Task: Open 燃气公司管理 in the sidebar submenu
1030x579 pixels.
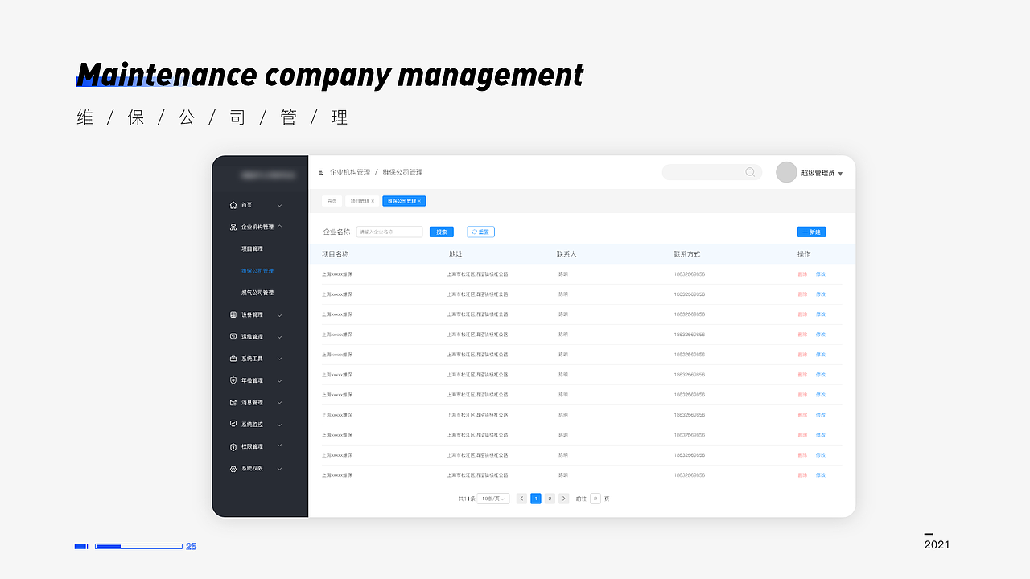Action: pos(257,293)
